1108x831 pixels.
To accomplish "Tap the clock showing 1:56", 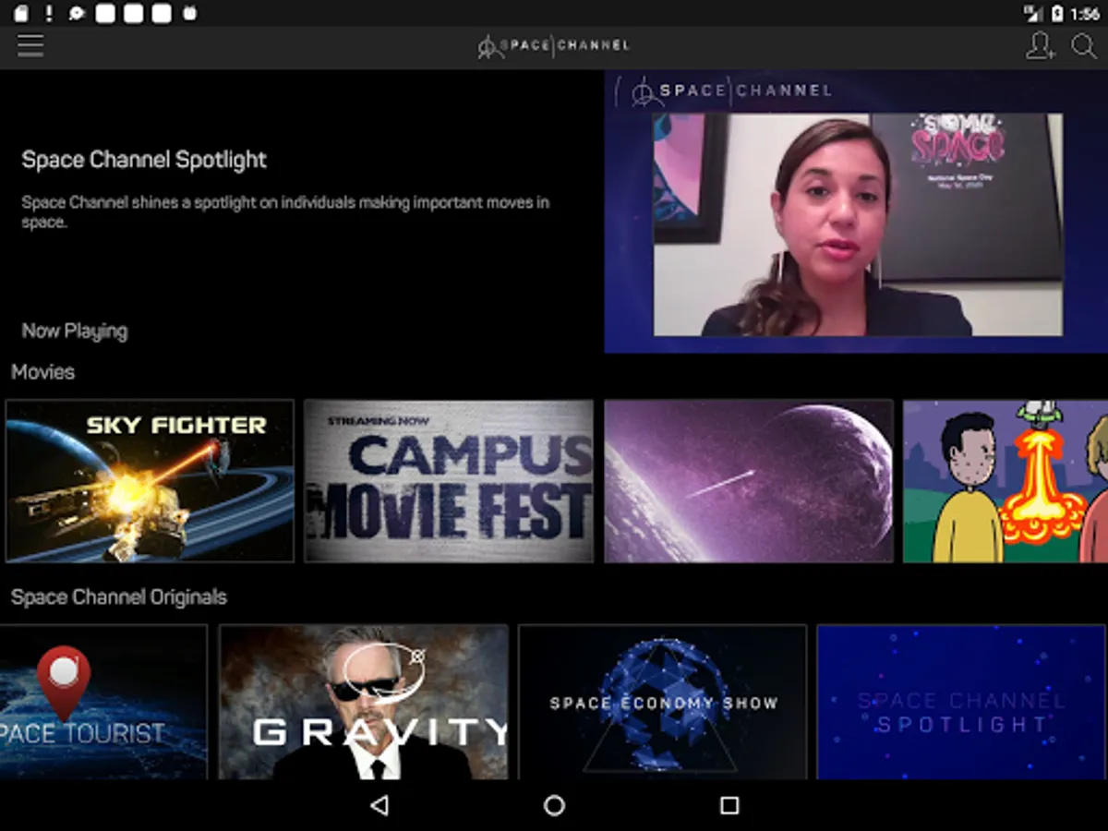I will [x=1085, y=14].
